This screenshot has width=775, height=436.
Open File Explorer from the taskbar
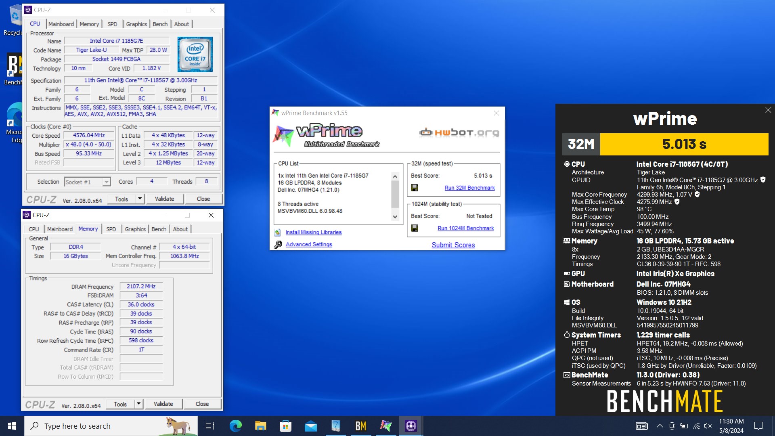(x=260, y=426)
